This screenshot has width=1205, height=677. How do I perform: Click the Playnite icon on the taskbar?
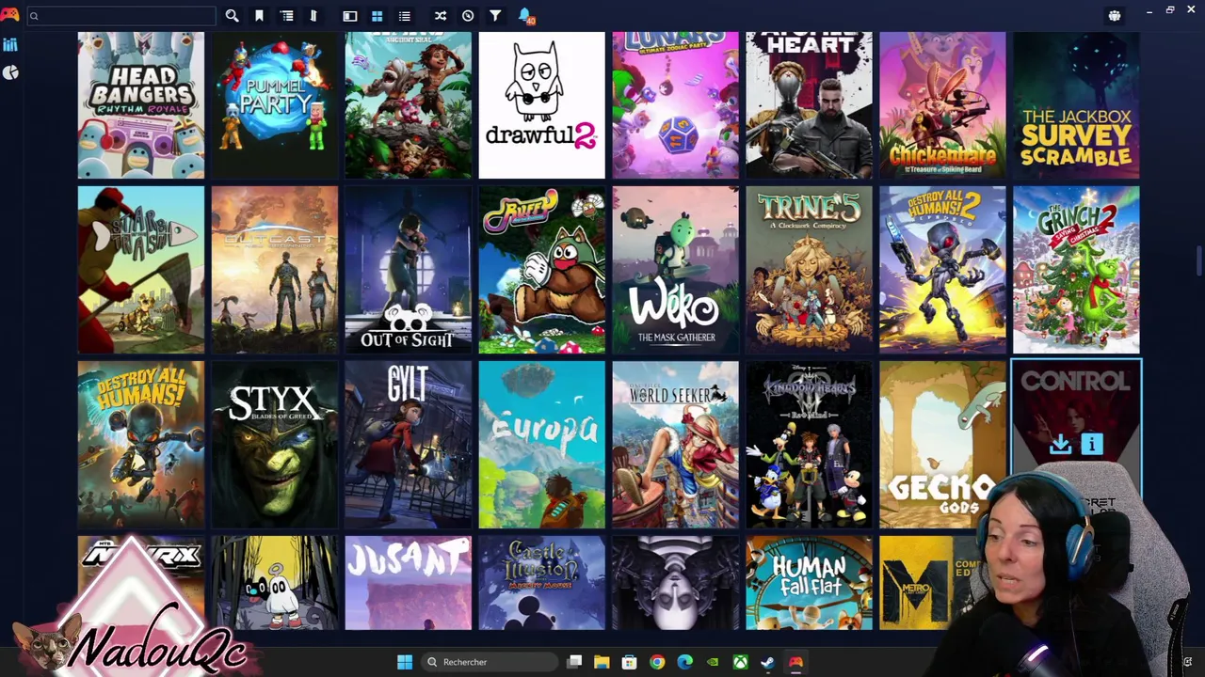pos(796,662)
